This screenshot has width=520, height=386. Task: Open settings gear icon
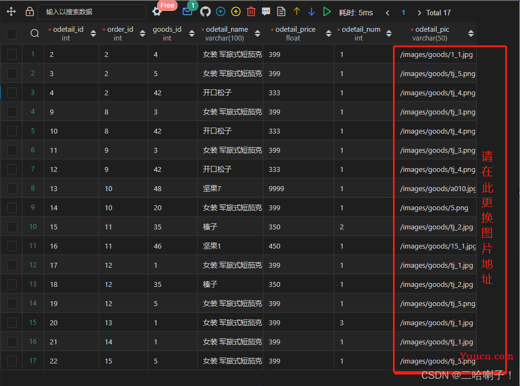(157, 12)
